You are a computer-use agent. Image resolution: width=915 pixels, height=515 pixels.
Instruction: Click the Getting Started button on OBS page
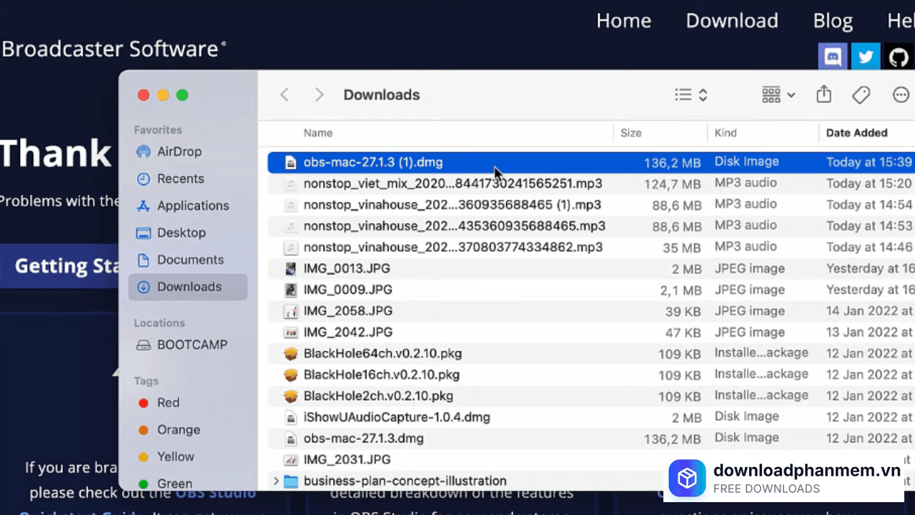point(59,266)
